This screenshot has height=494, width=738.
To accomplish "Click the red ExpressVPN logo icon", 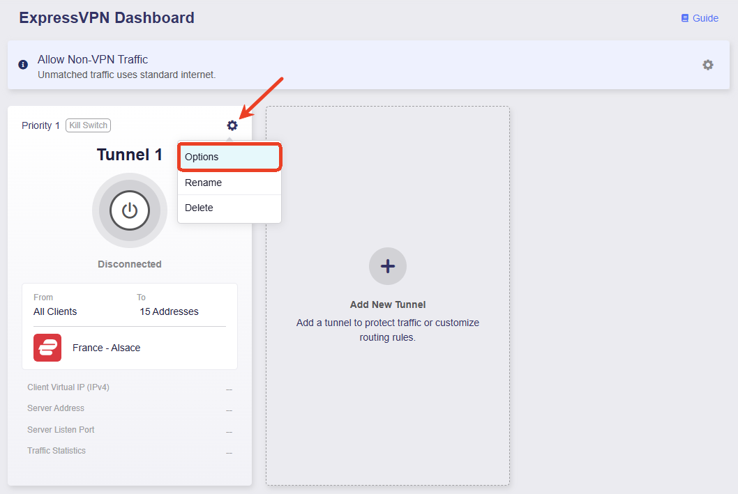I will click(x=47, y=348).
